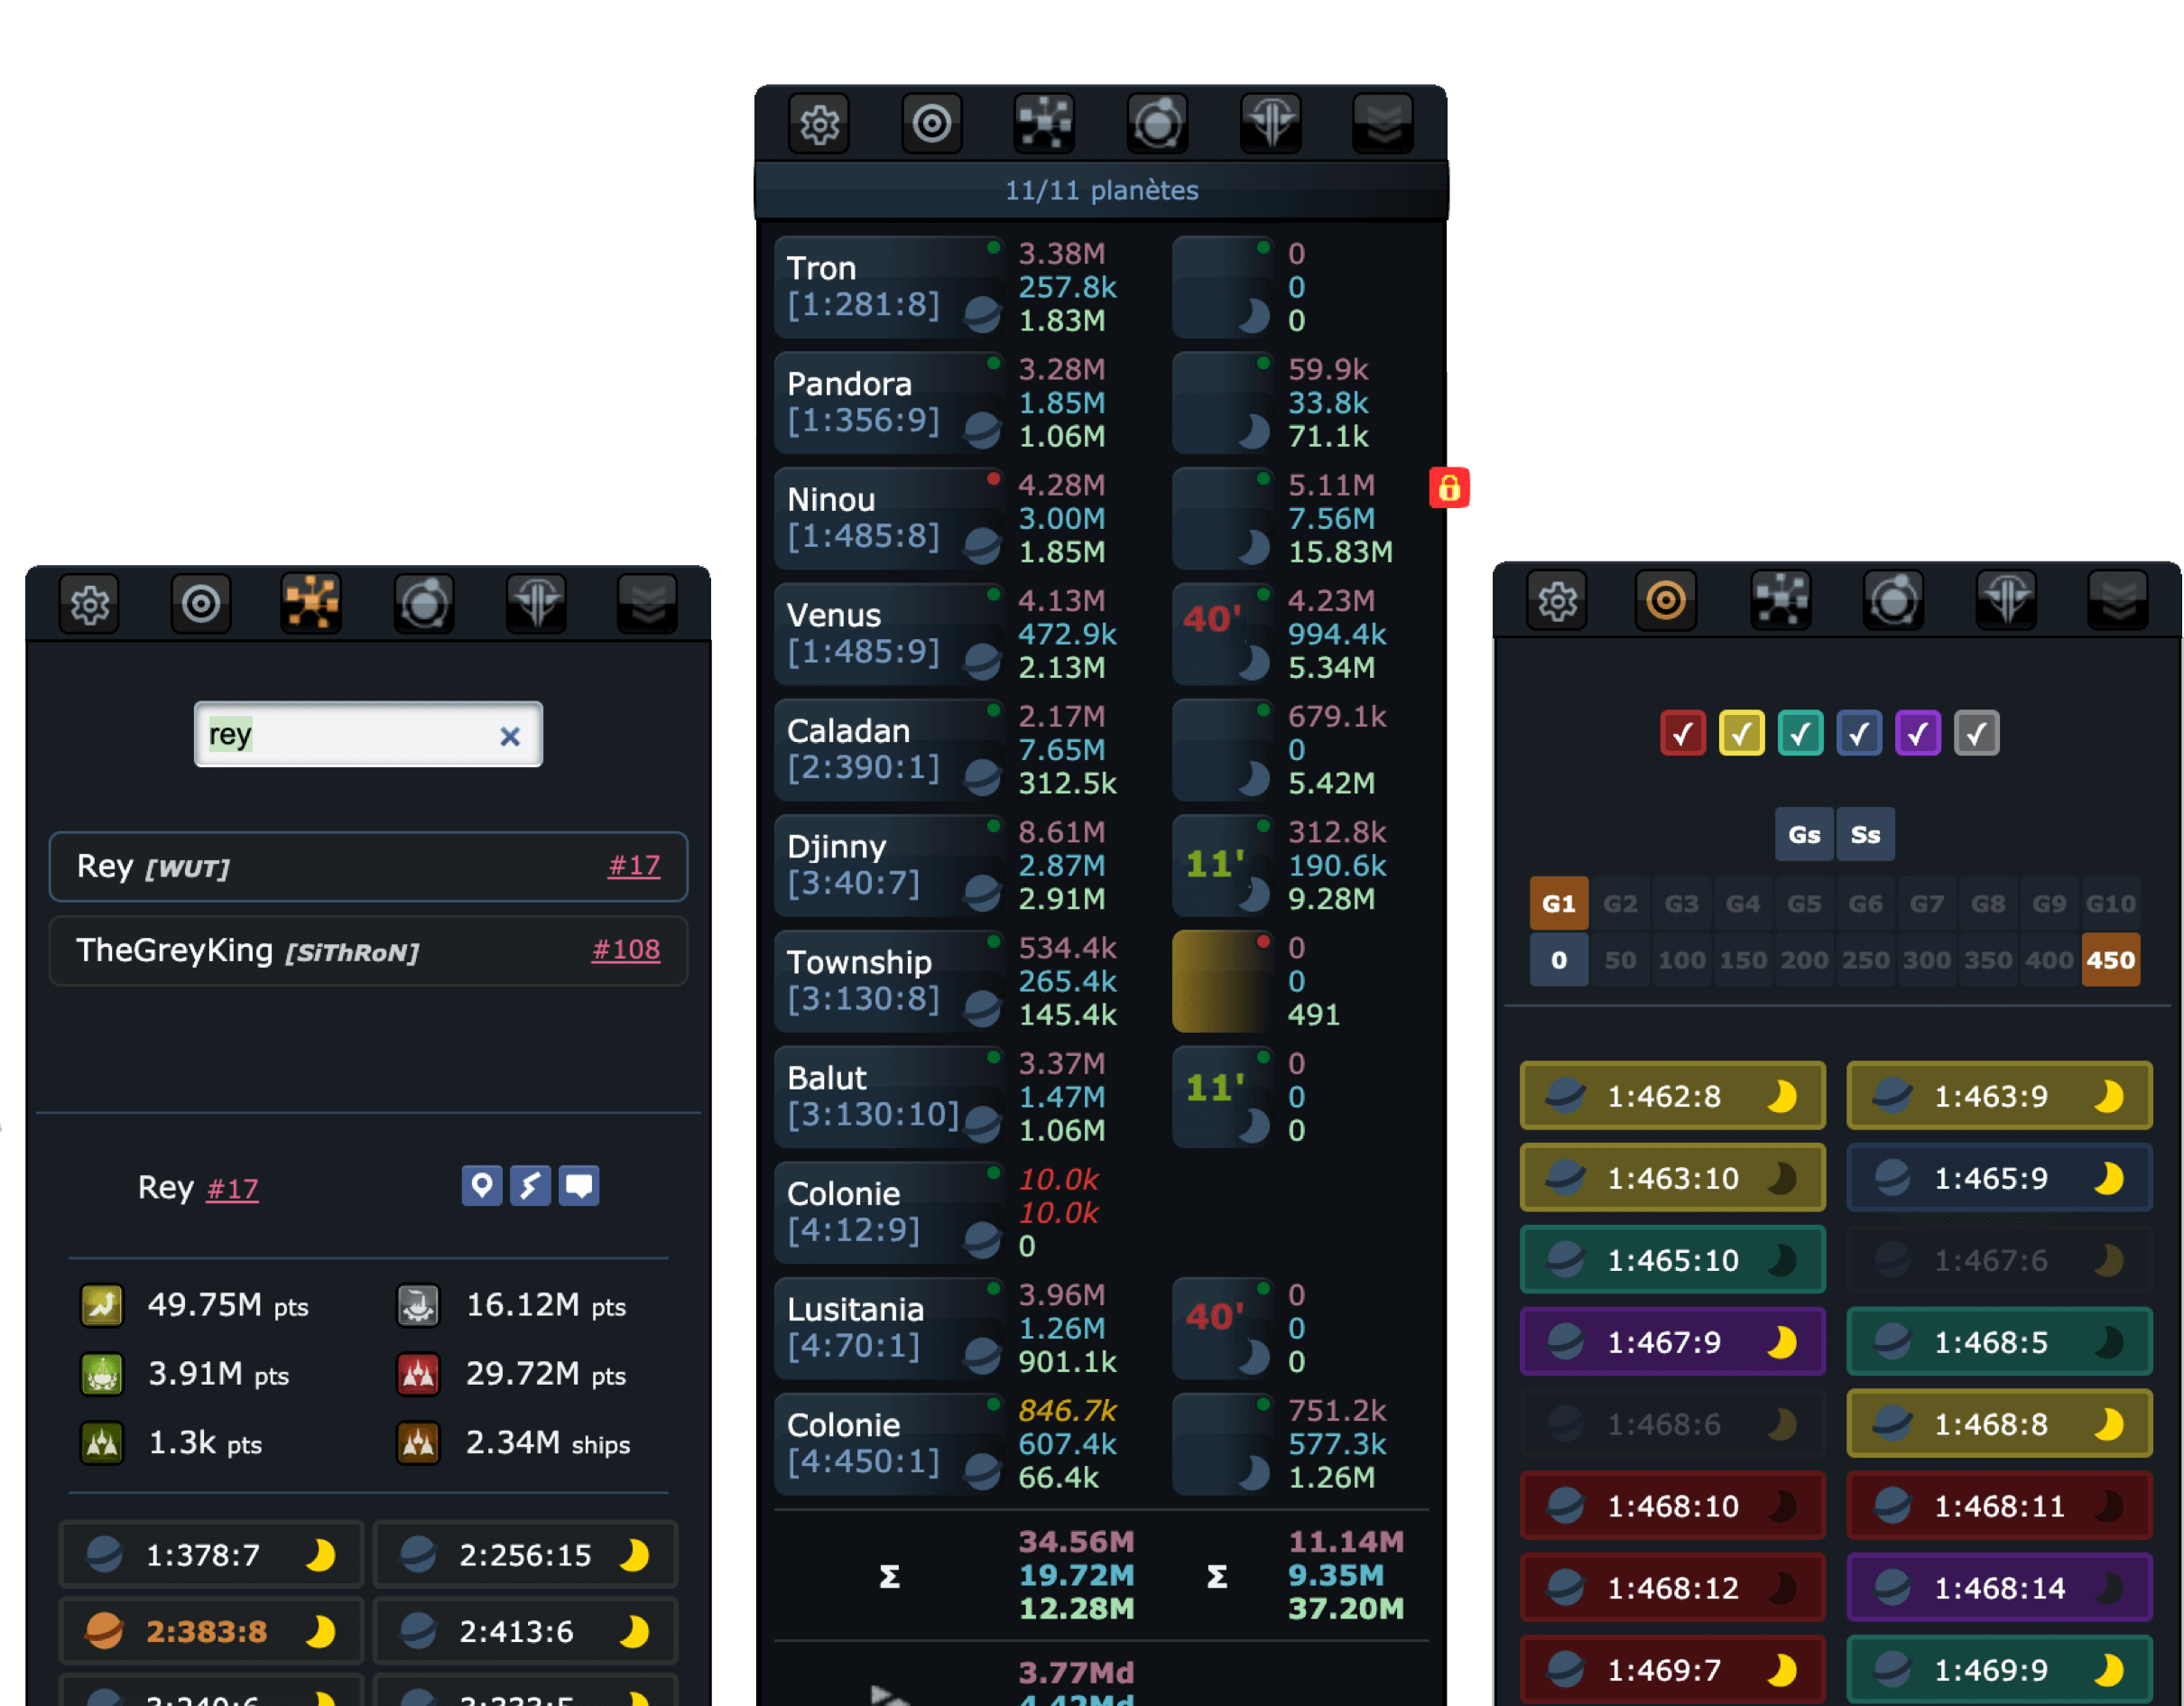This screenshot has height=1706, width=2184.
Task: Click TheGreyKing [SiThRoN] #108 result
Action: click(367, 952)
